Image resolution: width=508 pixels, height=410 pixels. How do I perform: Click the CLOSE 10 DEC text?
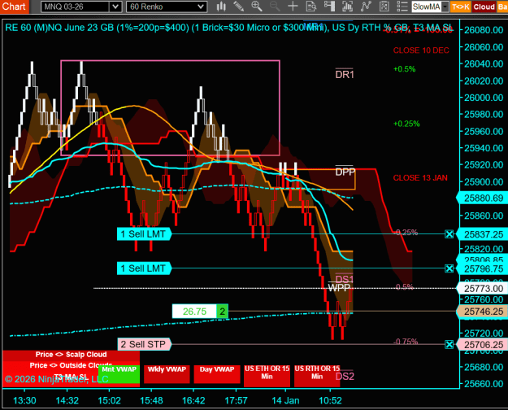[421, 50]
